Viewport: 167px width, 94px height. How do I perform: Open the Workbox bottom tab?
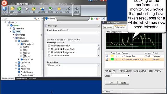33,78
